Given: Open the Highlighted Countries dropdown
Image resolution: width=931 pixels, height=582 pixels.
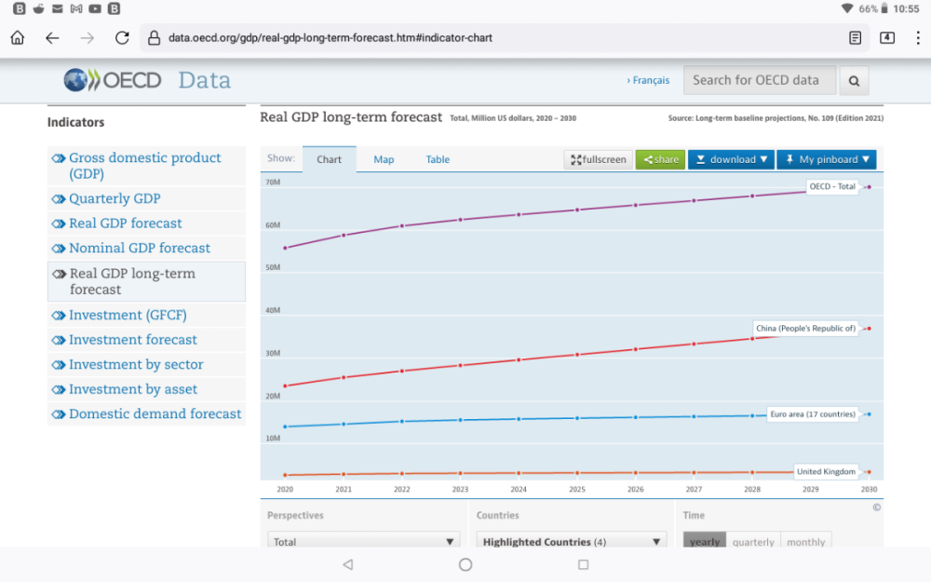Looking at the screenshot, I should click(x=572, y=542).
